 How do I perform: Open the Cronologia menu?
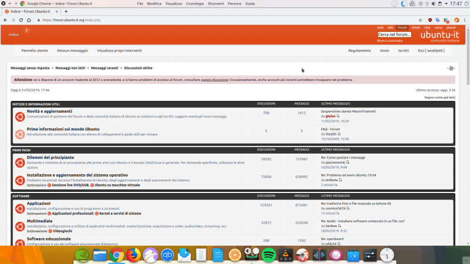[195, 4]
